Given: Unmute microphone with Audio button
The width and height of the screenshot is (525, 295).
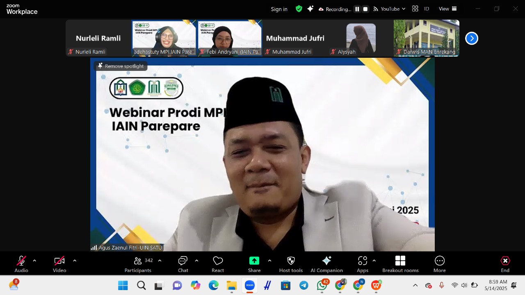Looking at the screenshot, I should [21, 264].
